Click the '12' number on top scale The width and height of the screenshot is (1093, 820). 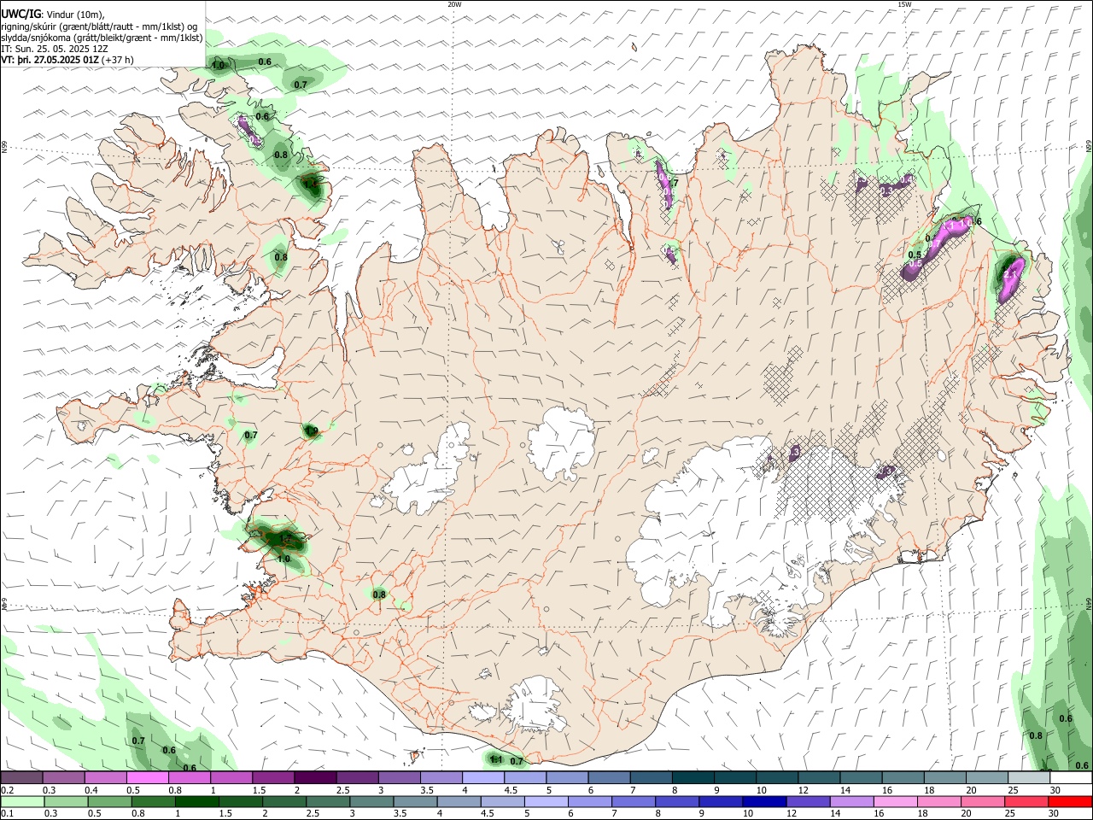click(x=803, y=791)
